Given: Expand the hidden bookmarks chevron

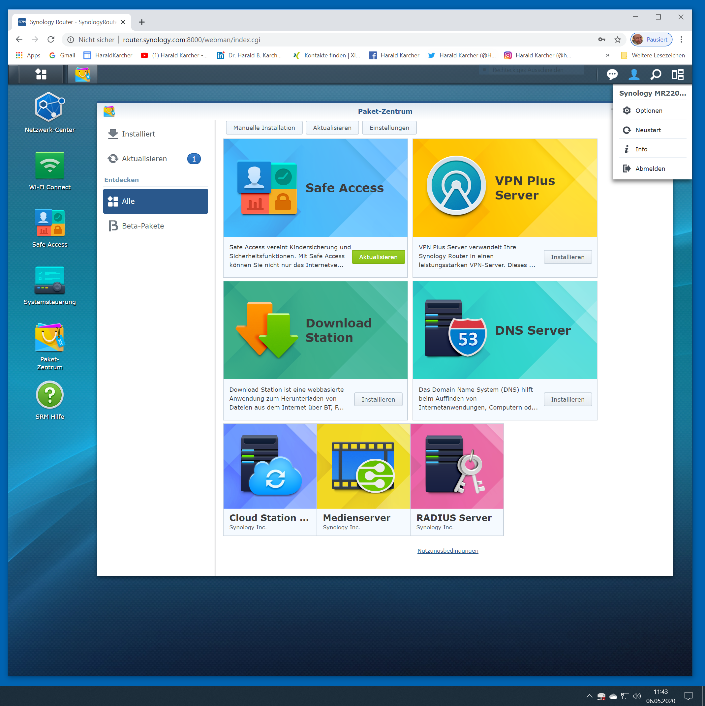Looking at the screenshot, I should (607, 55).
